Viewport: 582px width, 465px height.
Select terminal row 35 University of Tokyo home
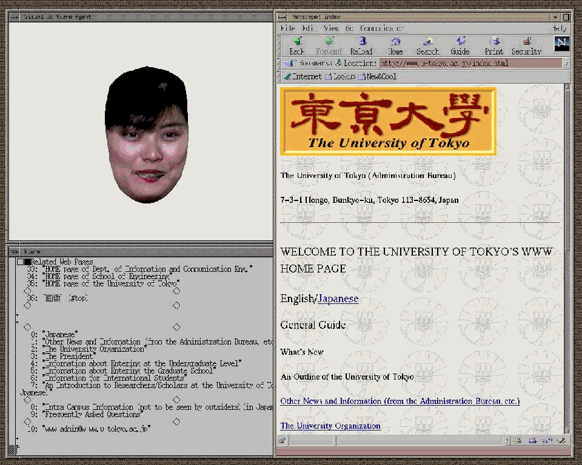coord(103,284)
